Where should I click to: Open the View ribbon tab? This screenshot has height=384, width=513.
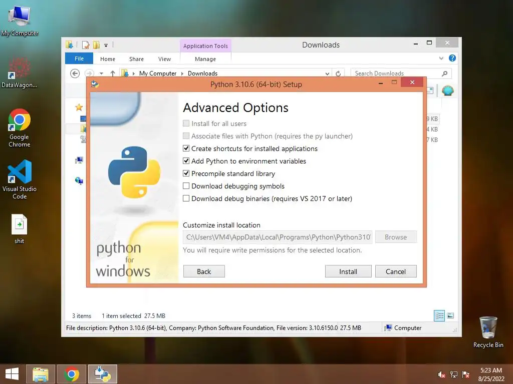[164, 59]
